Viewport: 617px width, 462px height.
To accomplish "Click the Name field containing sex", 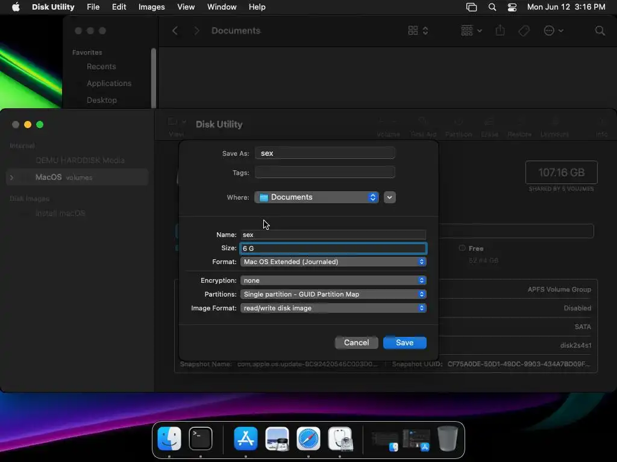I will pyautogui.click(x=333, y=235).
